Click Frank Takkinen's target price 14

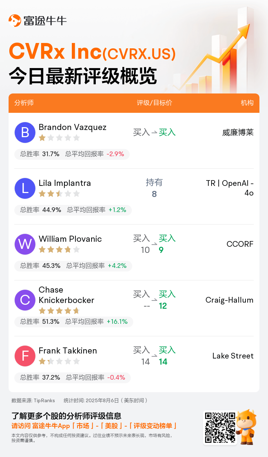coord(163,362)
